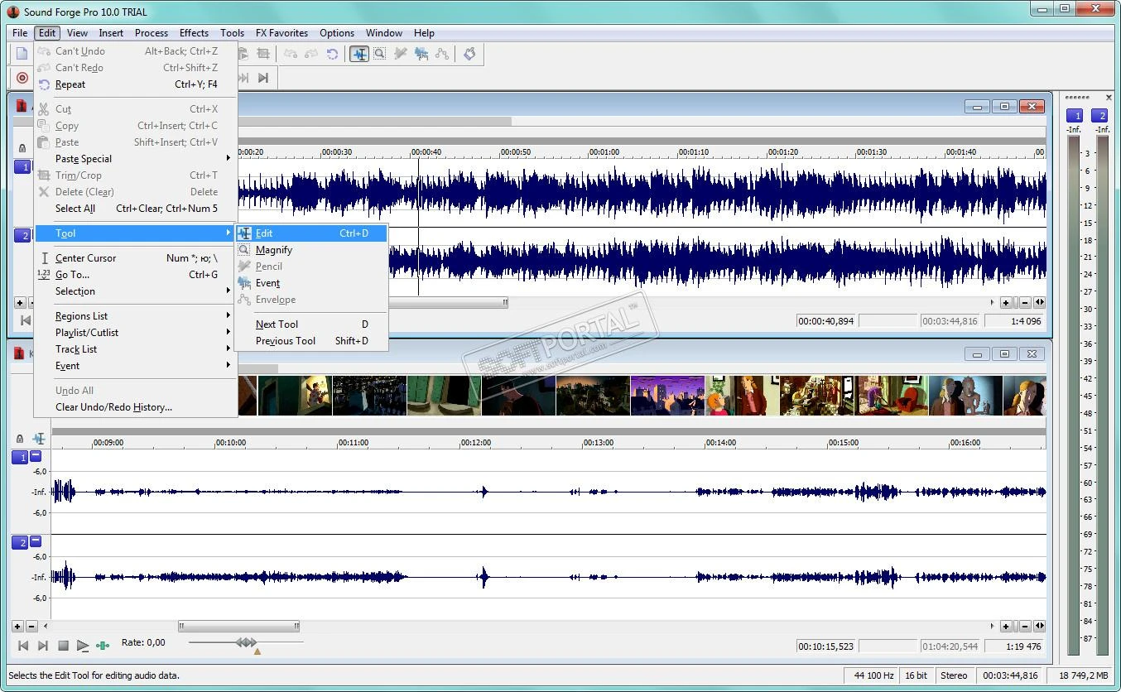Toggle channel 2 in the lower audio window
Image resolution: width=1121 pixels, height=692 pixels.
[x=20, y=543]
